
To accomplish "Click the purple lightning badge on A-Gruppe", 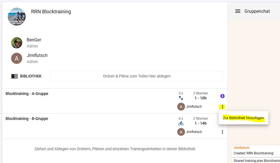I will pyautogui.click(x=222, y=96).
